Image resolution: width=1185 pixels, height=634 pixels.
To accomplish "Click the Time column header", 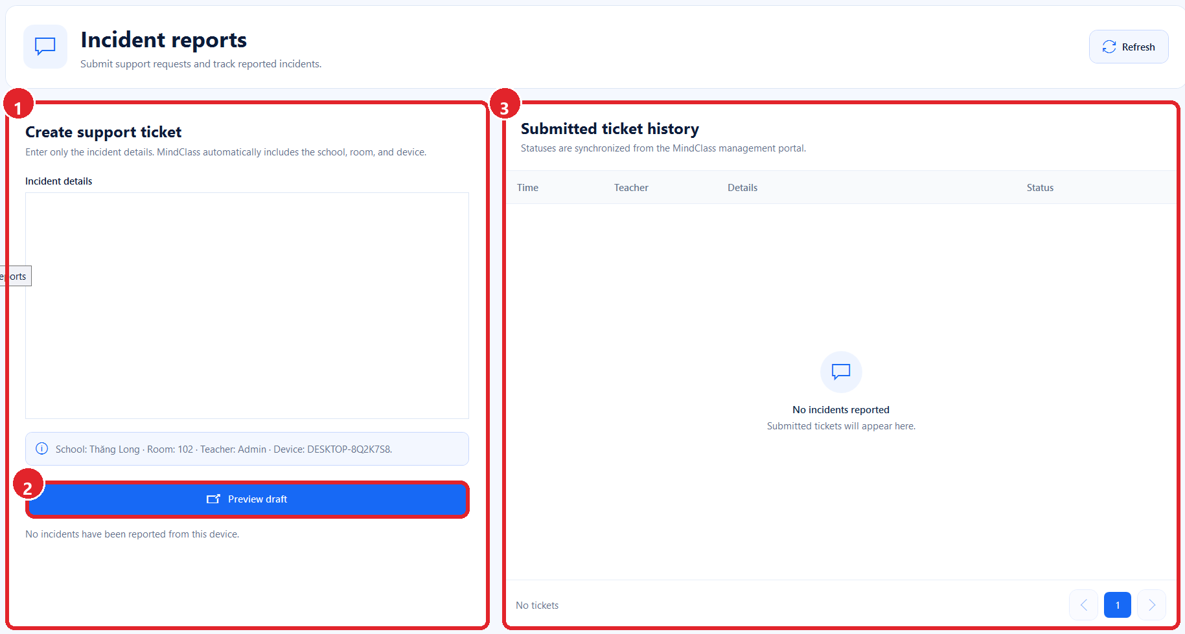I will (x=527, y=188).
